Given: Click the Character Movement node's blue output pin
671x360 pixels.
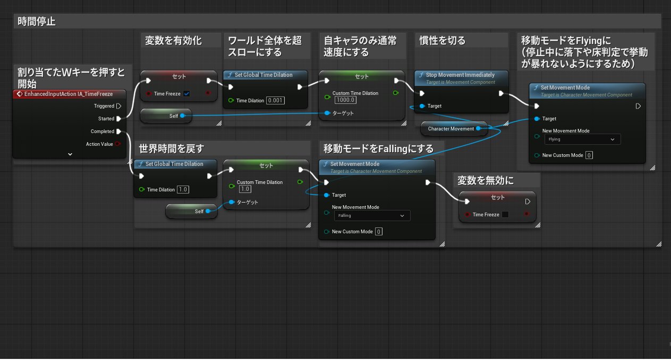Looking at the screenshot, I should [479, 128].
